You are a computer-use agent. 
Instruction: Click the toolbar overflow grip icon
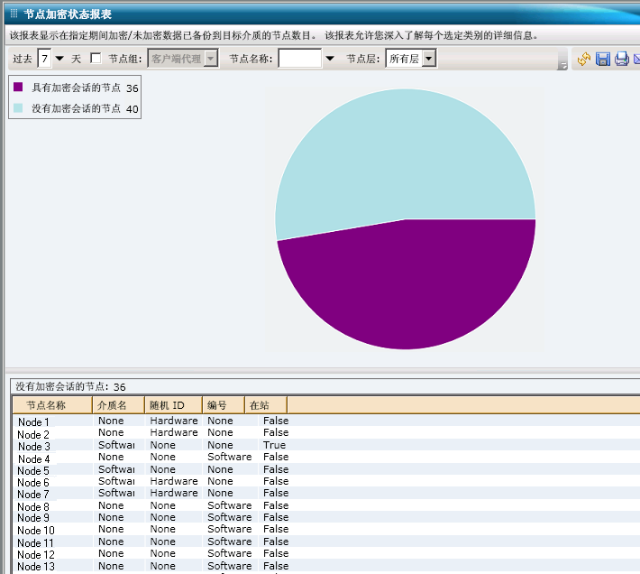[562, 63]
